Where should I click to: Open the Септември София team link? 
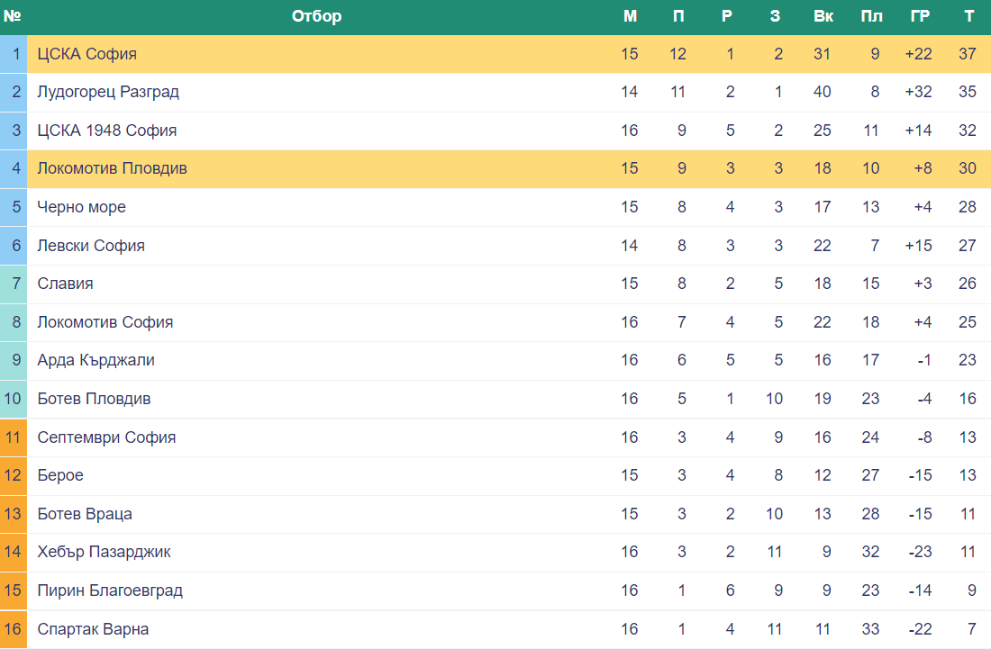(x=106, y=437)
